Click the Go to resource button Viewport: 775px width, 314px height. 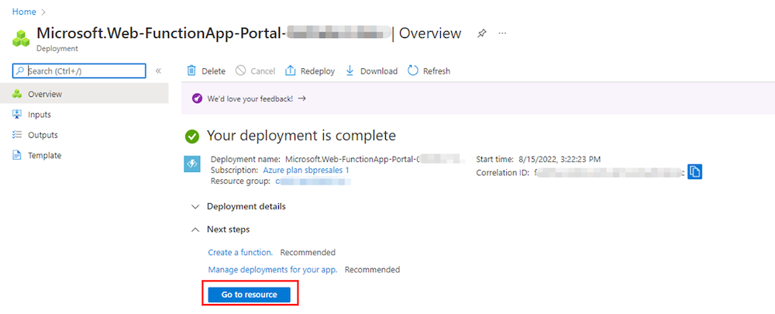(249, 295)
